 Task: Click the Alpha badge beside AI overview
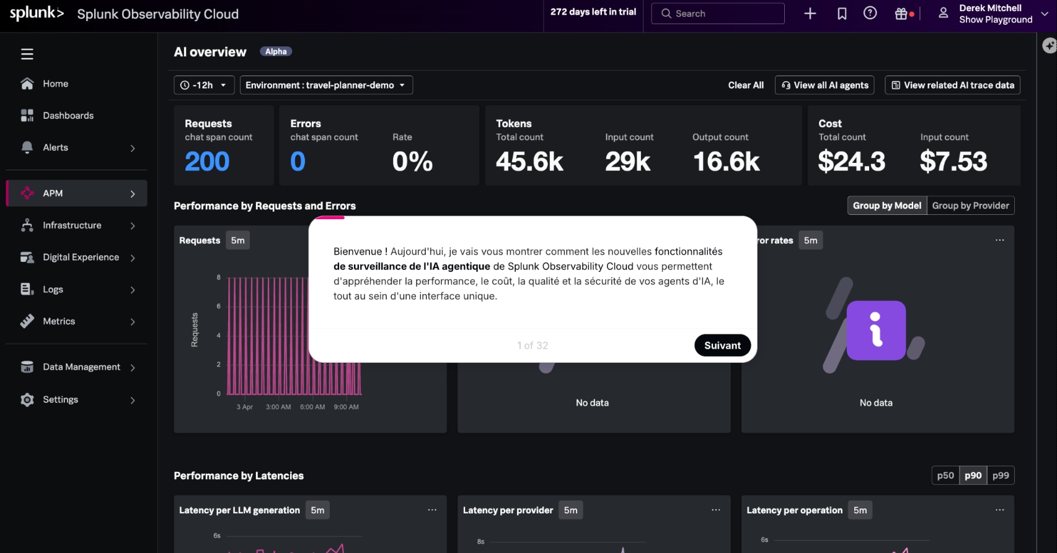[276, 51]
